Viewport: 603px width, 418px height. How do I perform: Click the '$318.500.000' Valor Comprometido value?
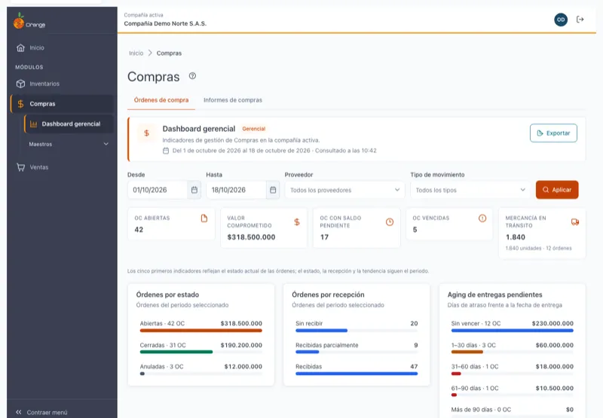[251, 237]
